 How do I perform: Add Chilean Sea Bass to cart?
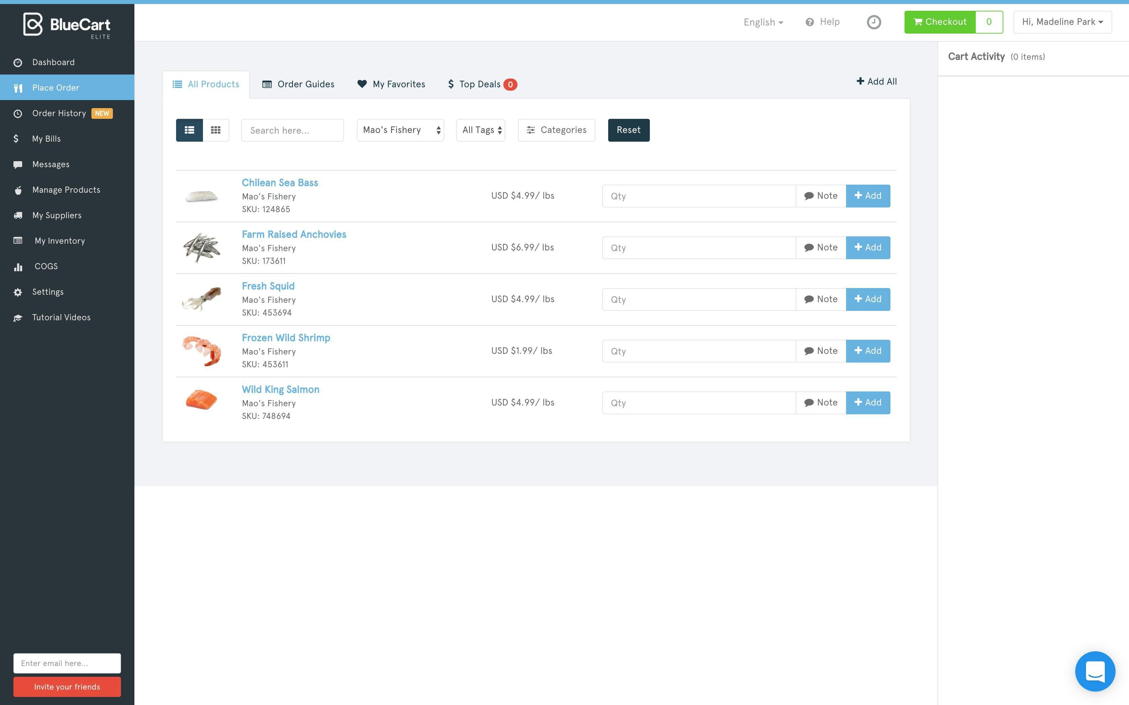pyautogui.click(x=867, y=196)
